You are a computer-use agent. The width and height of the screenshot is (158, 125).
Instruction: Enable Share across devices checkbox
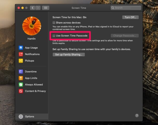54,23
